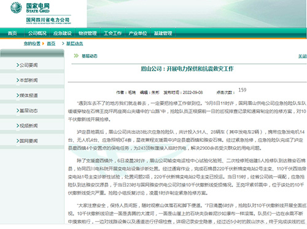The width and height of the screenshot is (307, 229).
Task: Select 本部新闻 in the sidebar
Action: click(29, 80)
